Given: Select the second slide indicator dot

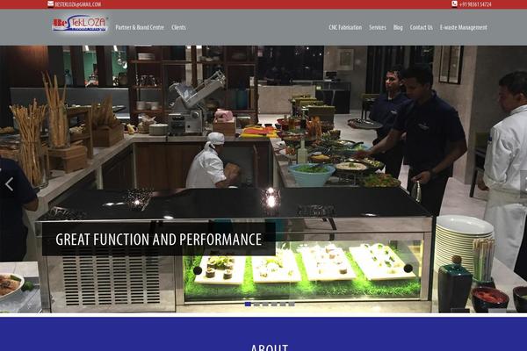Looking at the screenshot, I should [x=256, y=304].
